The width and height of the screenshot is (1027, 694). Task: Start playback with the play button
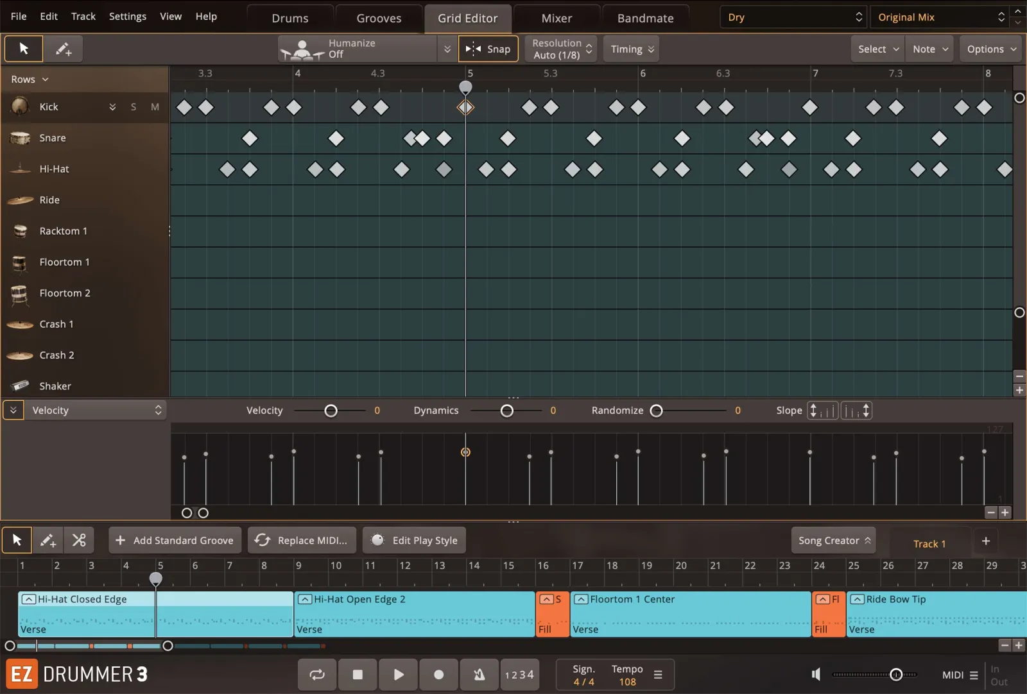click(398, 674)
